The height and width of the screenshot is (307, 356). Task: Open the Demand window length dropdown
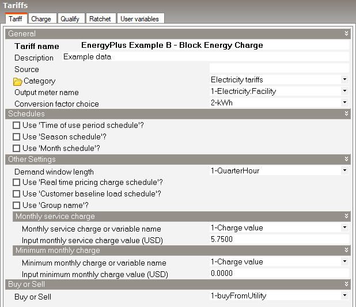(344, 170)
